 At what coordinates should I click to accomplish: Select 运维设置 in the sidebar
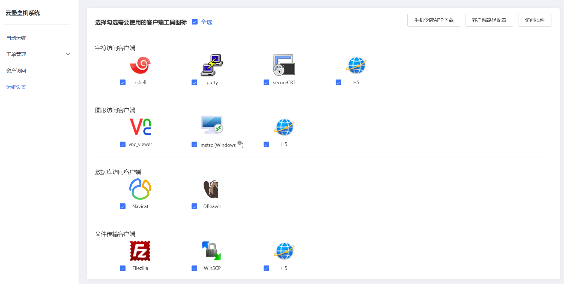16,87
